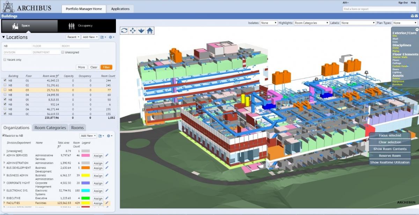Check the Unassigned filter checkbox
This screenshot has width=419, height=215.
63,53
